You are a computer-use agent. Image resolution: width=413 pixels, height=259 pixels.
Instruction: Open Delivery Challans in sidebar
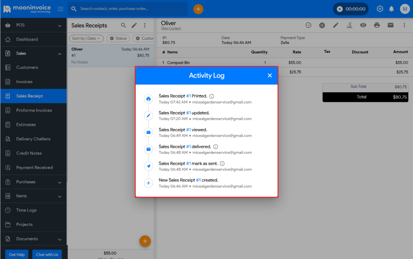click(x=33, y=139)
